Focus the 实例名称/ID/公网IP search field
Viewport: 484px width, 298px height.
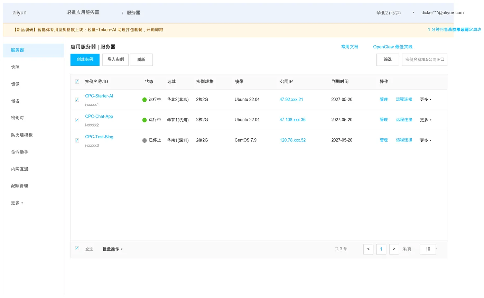pos(425,59)
